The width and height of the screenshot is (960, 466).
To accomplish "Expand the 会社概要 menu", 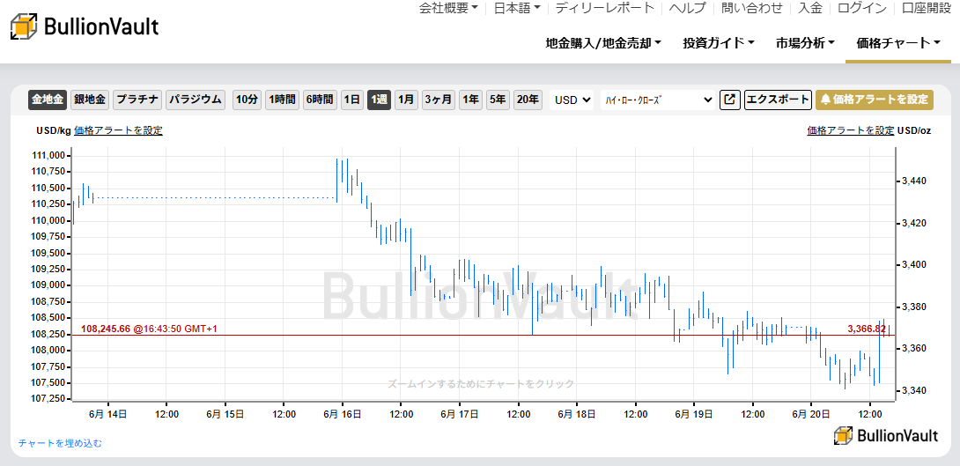I will pyautogui.click(x=449, y=8).
